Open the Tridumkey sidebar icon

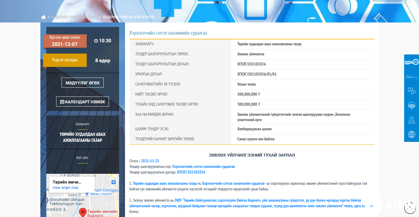(x=411, y=76)
